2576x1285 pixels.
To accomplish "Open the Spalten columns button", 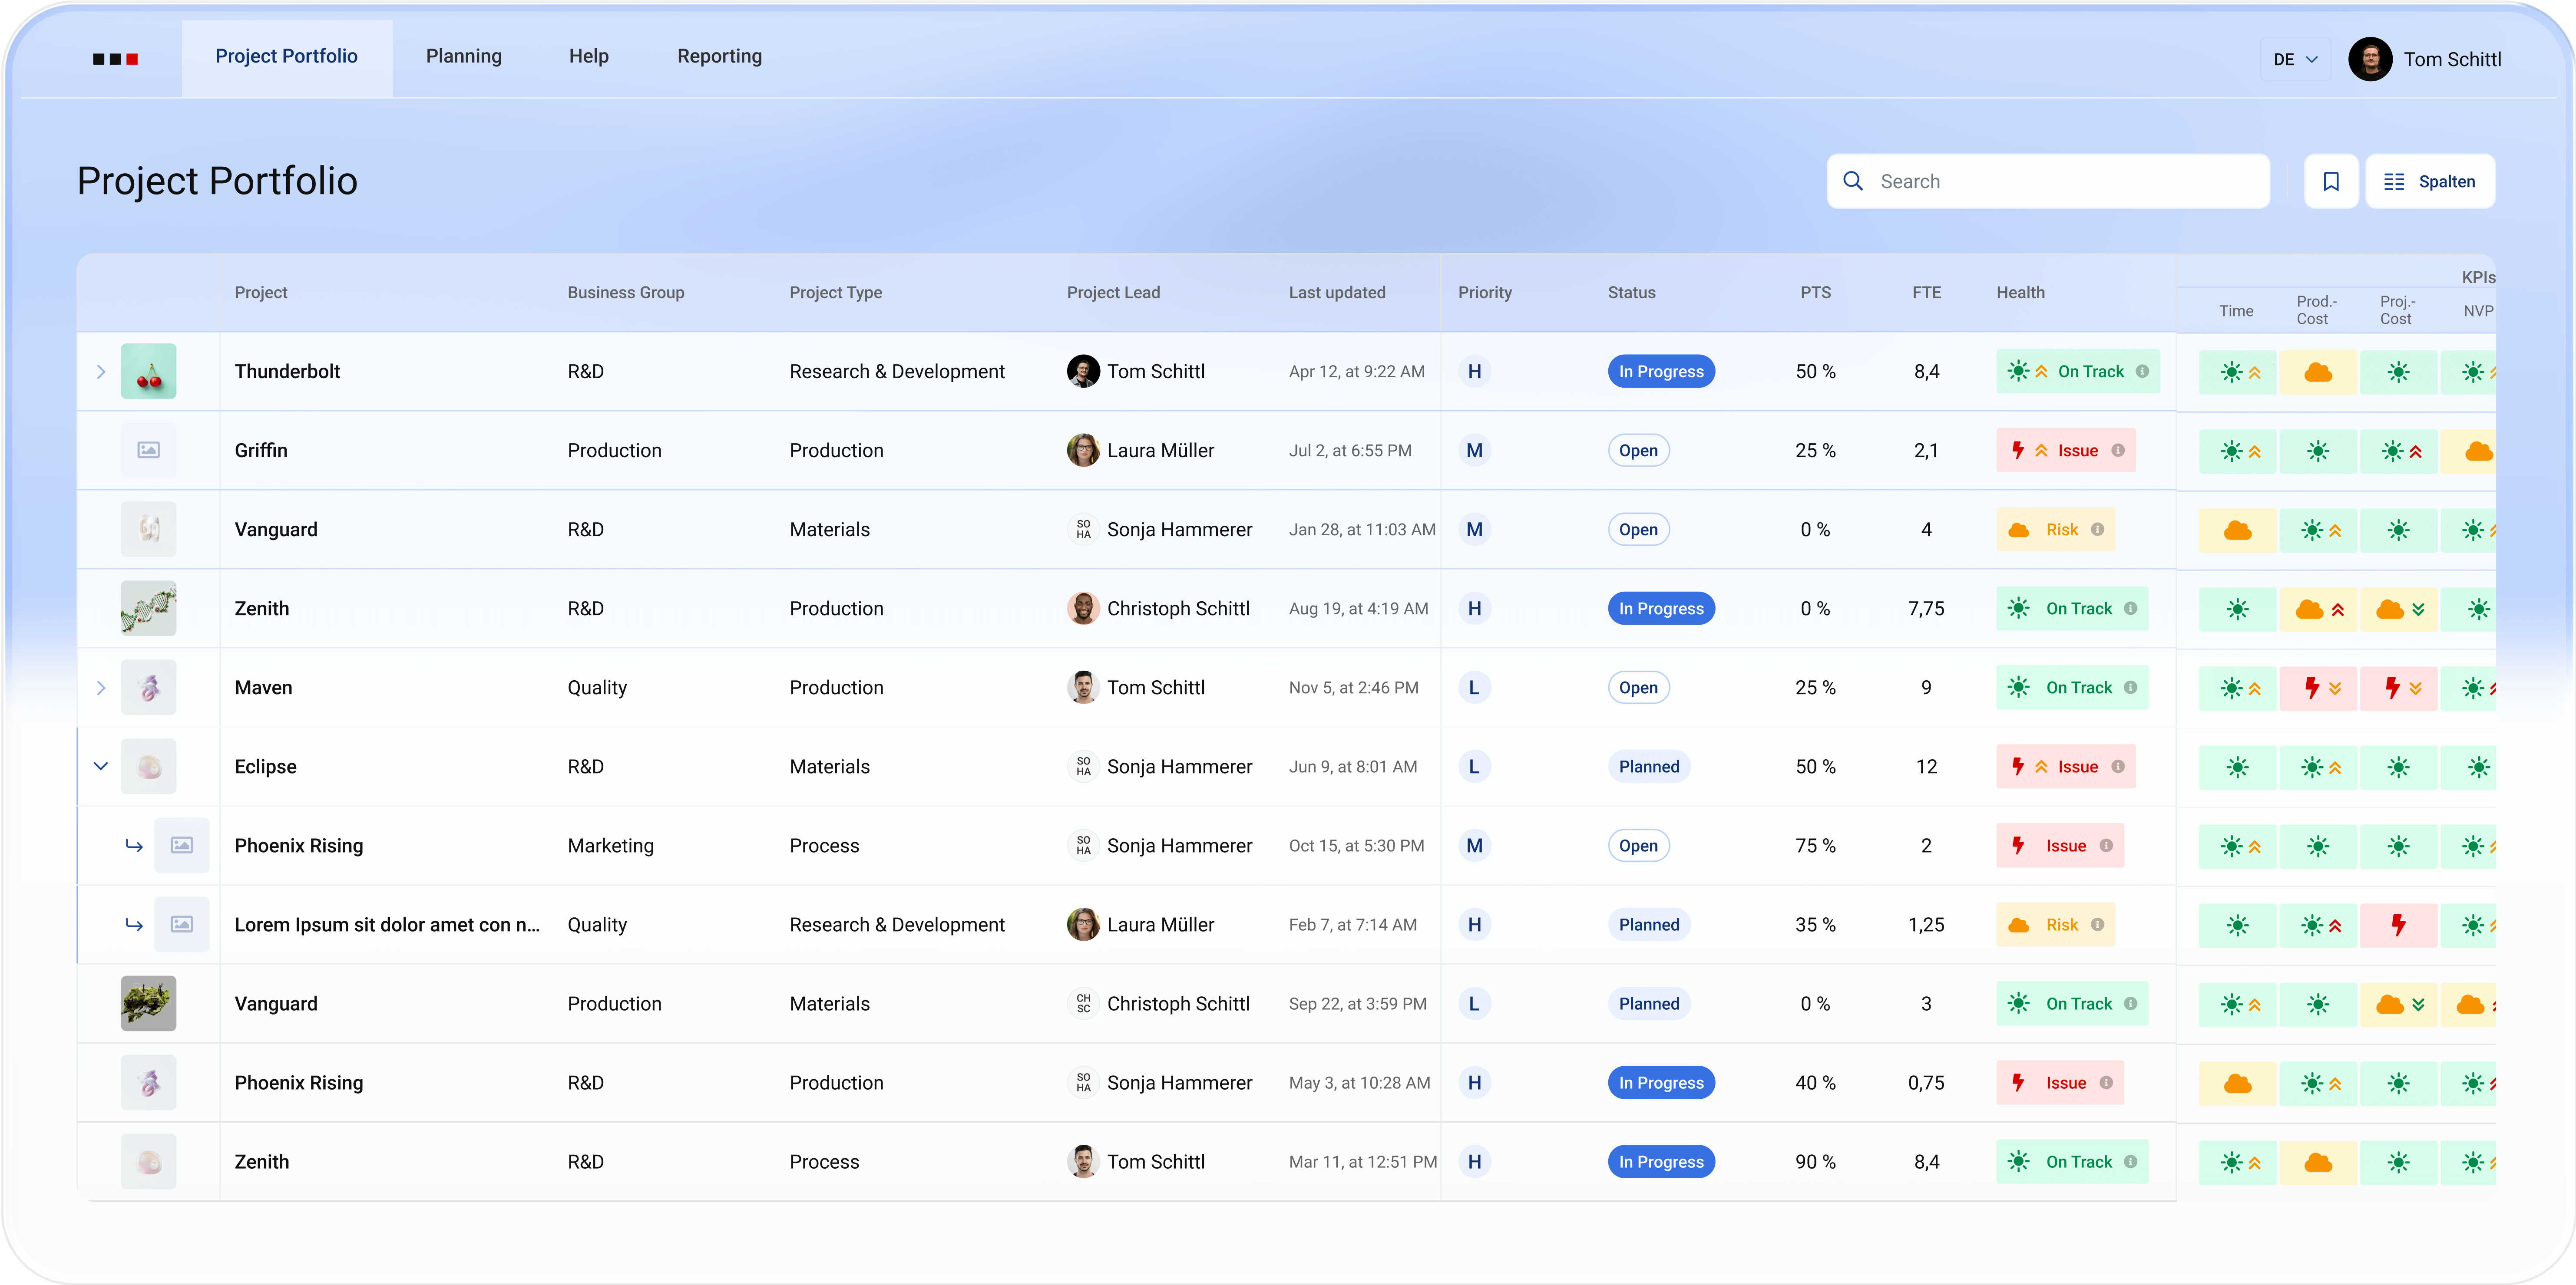I will (2429, 181).
